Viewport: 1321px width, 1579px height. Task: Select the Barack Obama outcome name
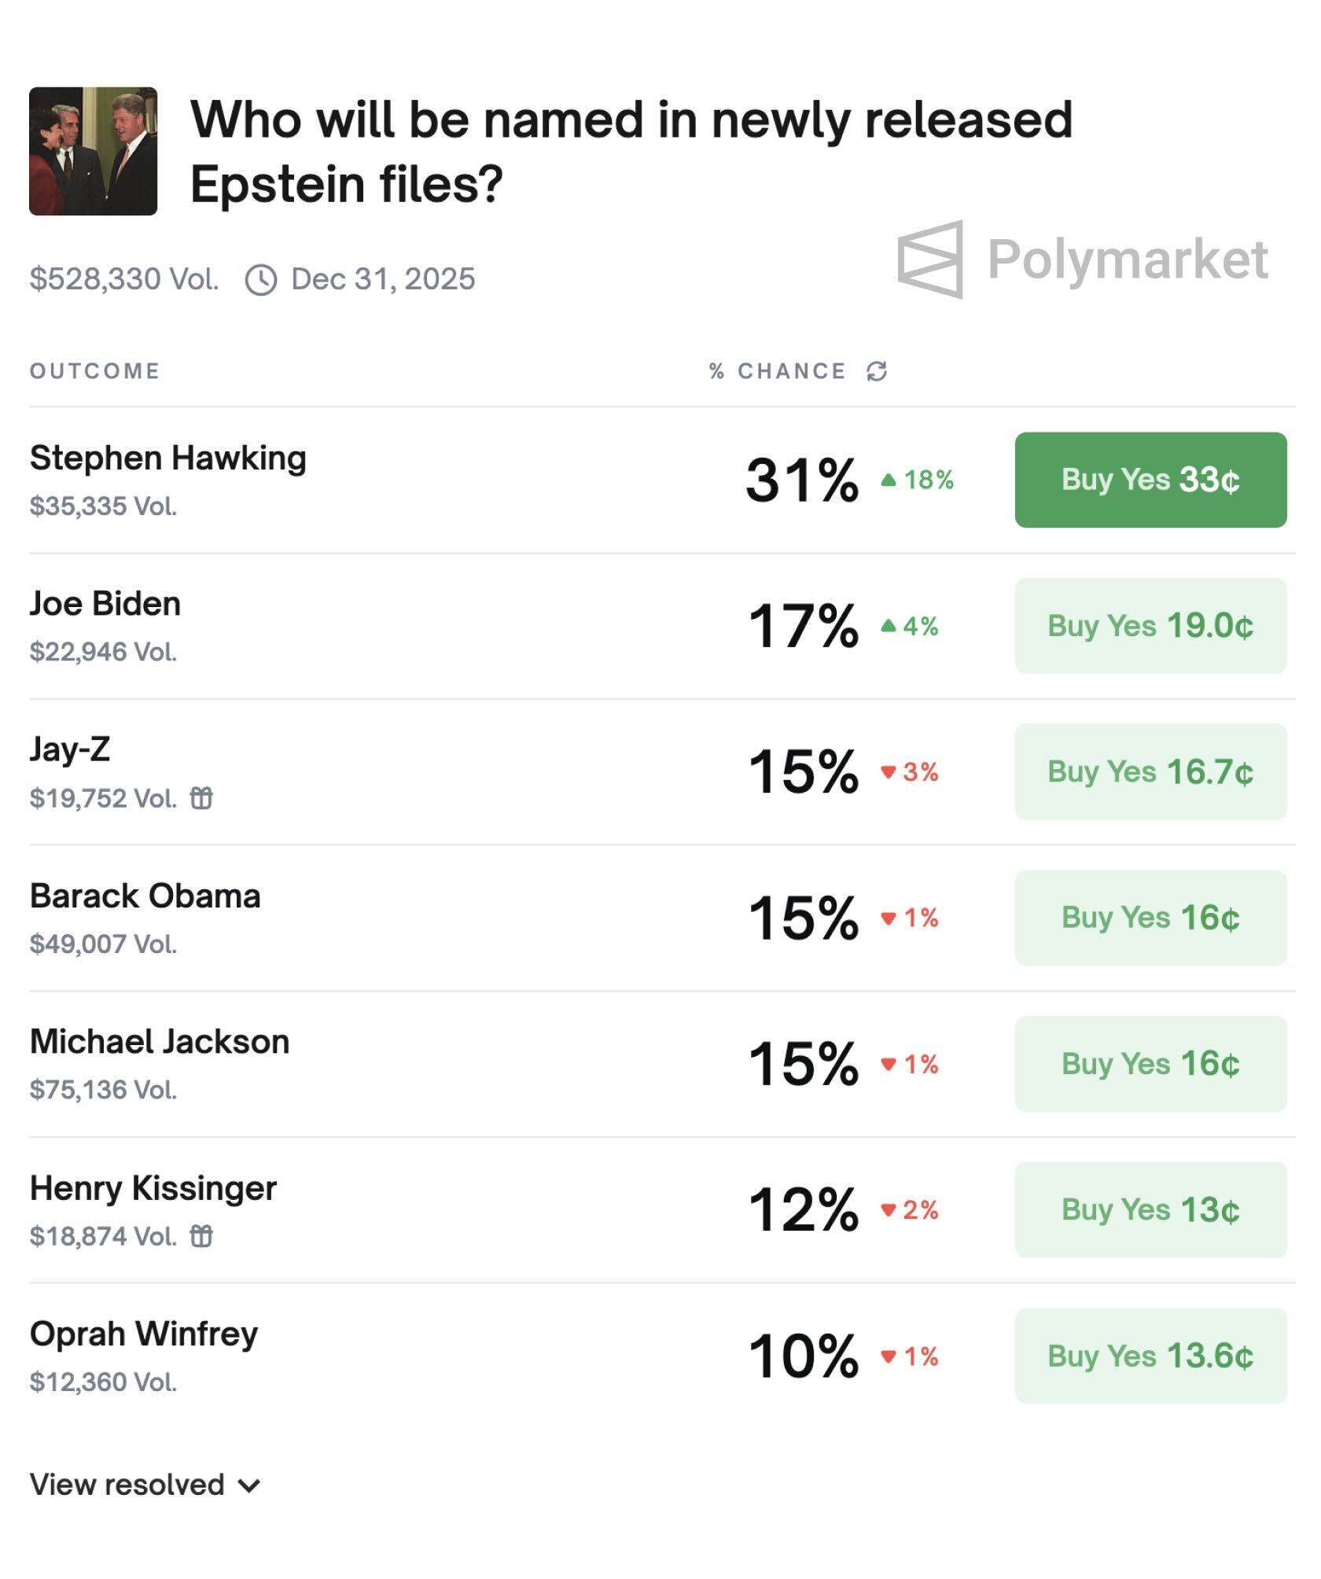(145, 896)
